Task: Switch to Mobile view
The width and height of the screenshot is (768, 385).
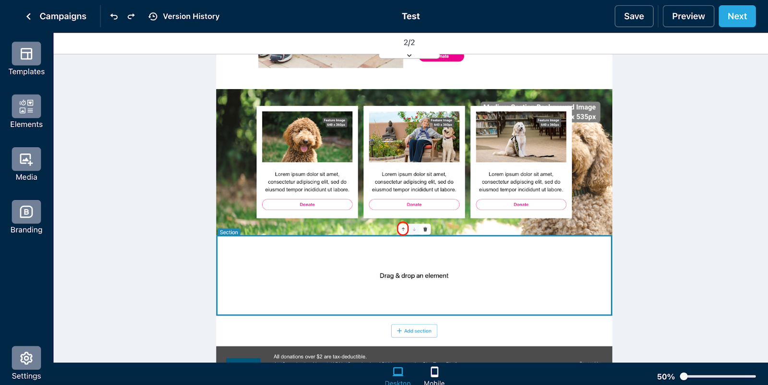Action: point(434,376)
